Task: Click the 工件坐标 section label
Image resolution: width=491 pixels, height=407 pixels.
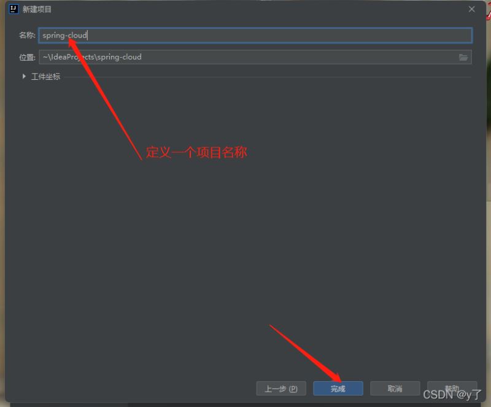Action: 45,77
